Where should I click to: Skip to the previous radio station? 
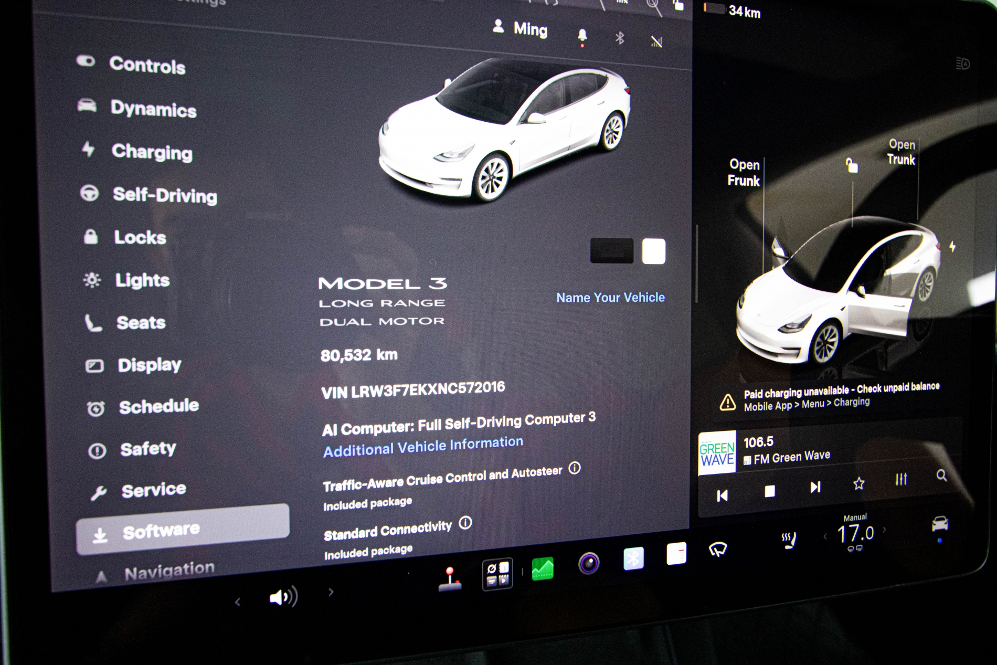tap(723, 495)
